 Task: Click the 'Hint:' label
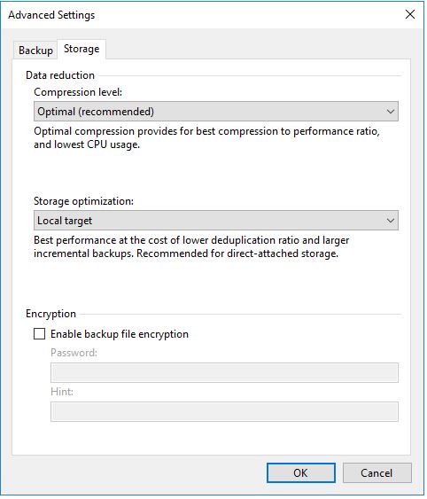pos(62,392)
